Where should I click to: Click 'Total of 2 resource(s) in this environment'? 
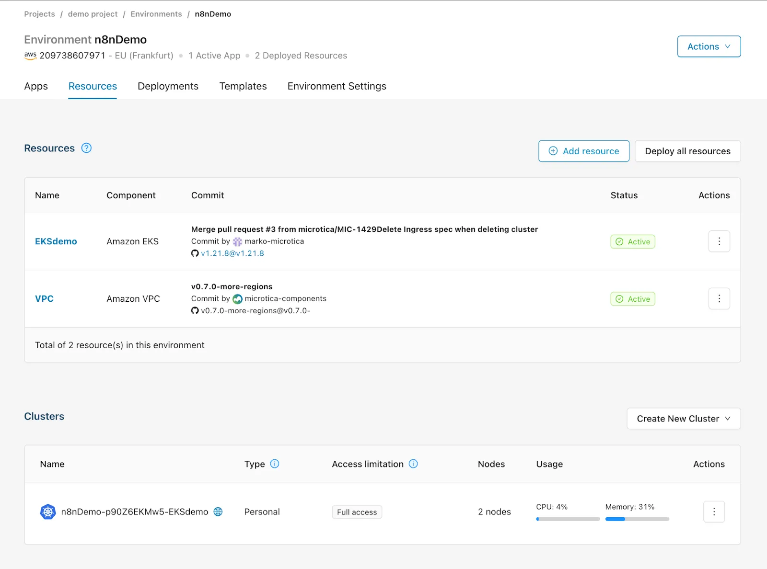tap(120, 345)
